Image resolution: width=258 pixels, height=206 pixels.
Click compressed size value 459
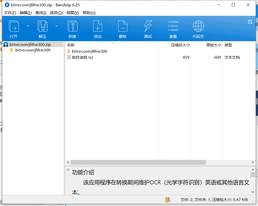(186, 57)
